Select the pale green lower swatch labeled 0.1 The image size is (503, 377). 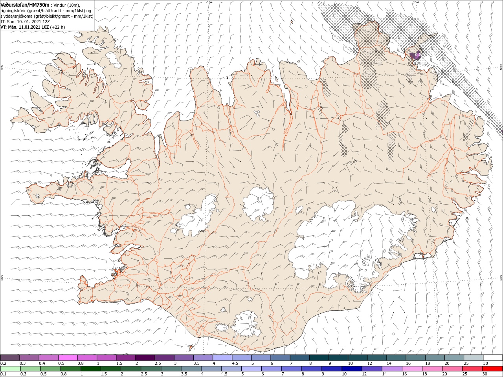click(x=10, y=368)
